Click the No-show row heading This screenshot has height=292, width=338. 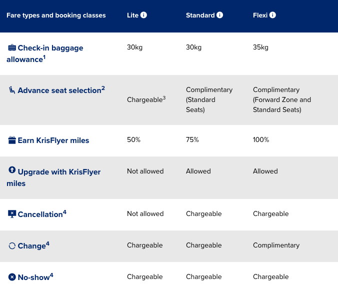[x=35, y=277]
